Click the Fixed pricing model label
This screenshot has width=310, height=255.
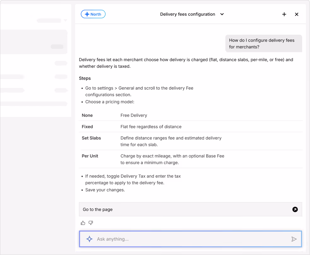(x=87, y=127)
